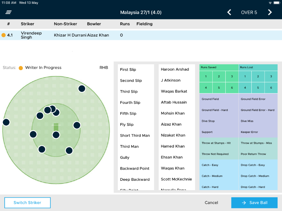
Task: Tap the orange status dot beside ball 4.1
Action: [x=4, y=35]
